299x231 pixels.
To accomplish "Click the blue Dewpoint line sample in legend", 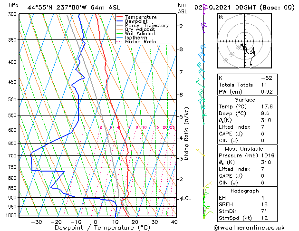I will 120,21.
